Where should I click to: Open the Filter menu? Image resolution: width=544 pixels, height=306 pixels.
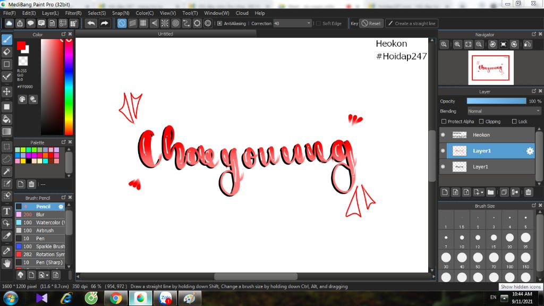(x=73, y=13)
